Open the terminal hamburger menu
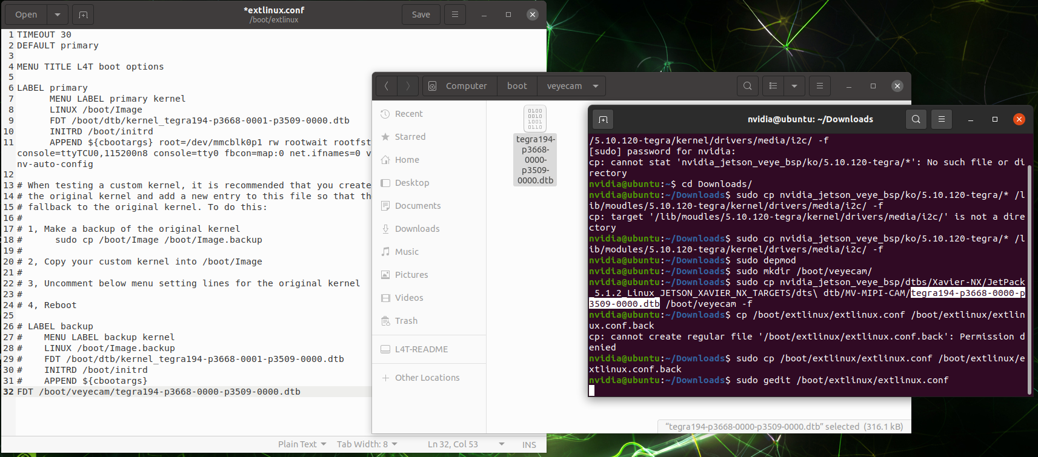Viewport: 1038px width, 457px height. coord(941,119)
